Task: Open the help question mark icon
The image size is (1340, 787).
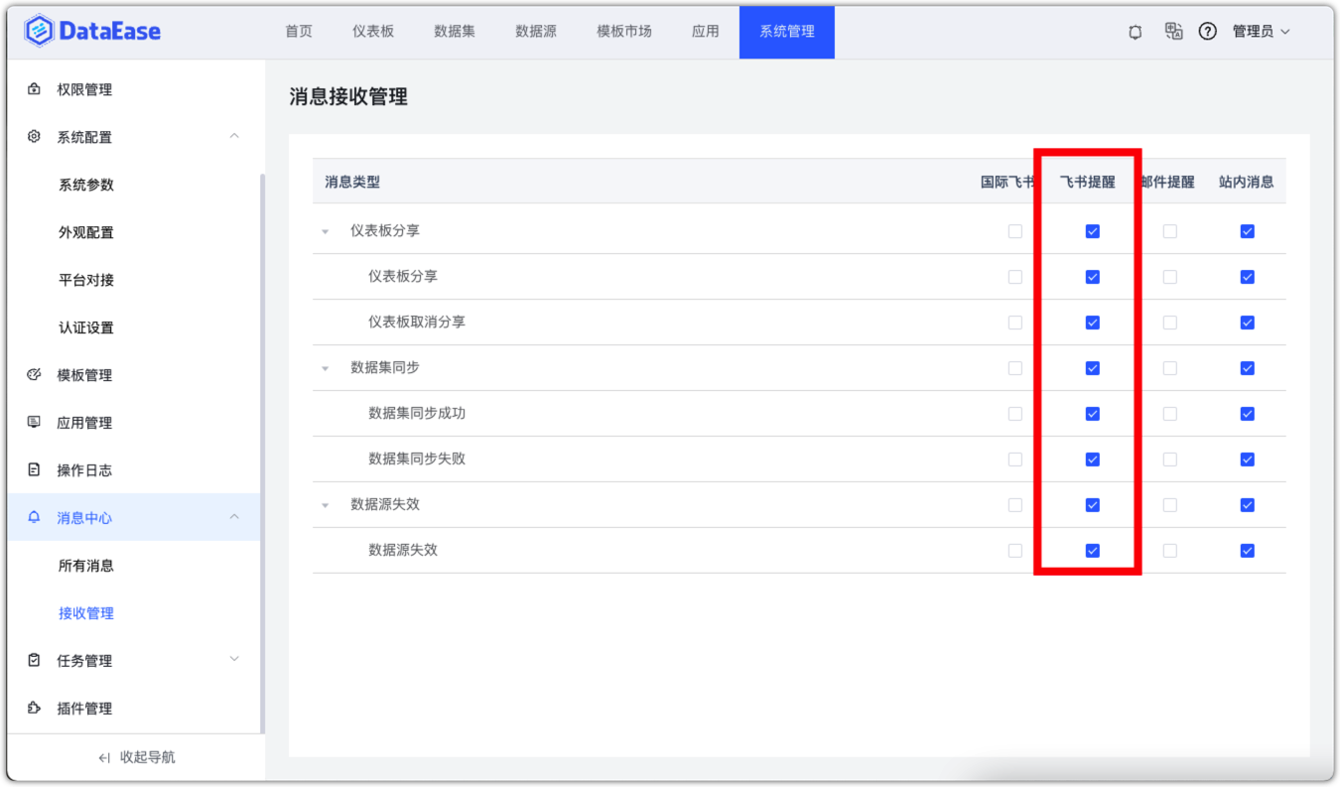Action: point(1207,32)
